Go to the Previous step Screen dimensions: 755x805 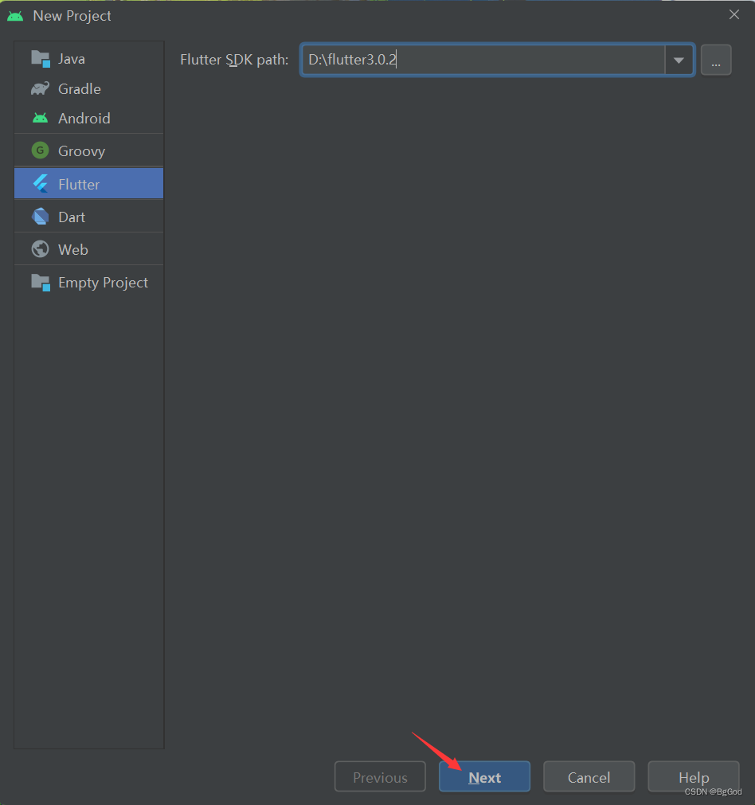[x=380, y=777]
